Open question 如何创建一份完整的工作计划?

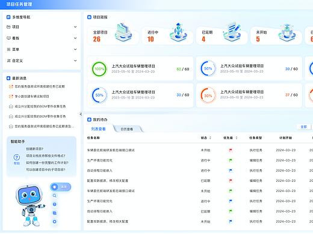point(47,163)
